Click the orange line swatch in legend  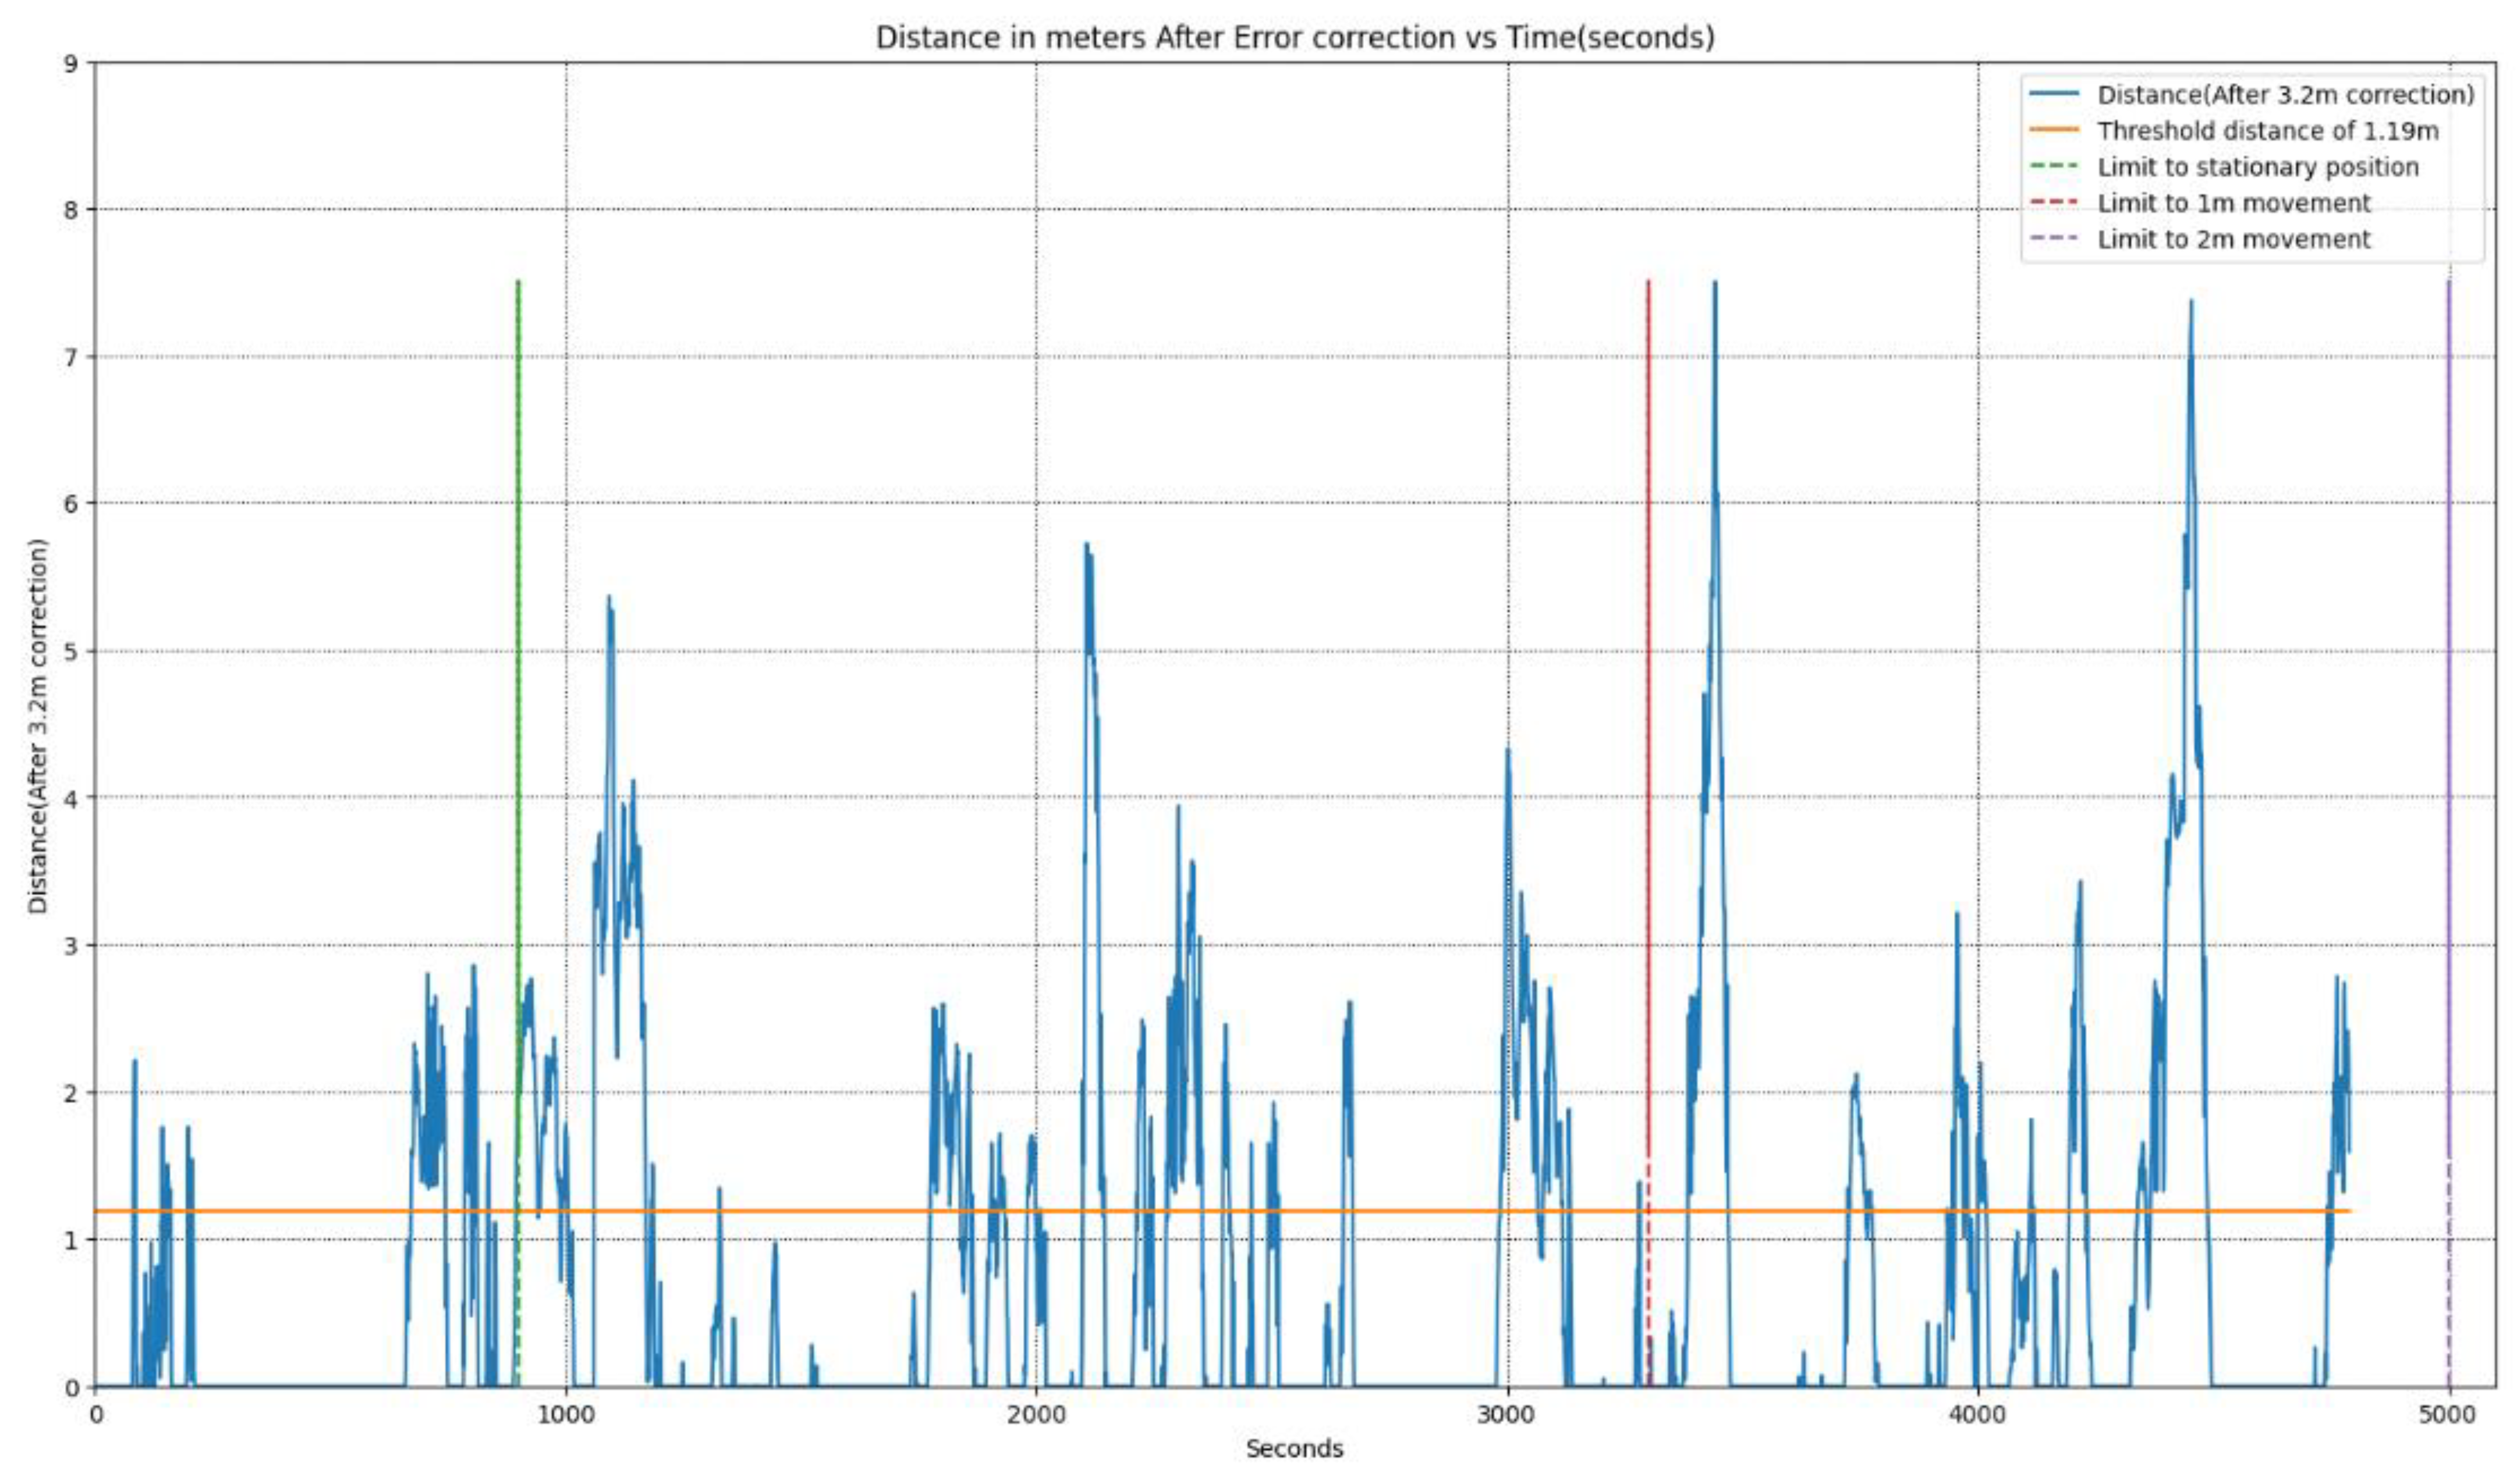pos(2054,131)
